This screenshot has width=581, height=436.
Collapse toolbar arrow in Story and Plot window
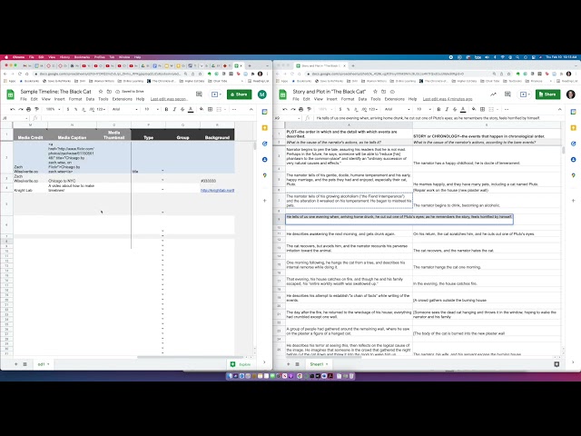point(559,109)
